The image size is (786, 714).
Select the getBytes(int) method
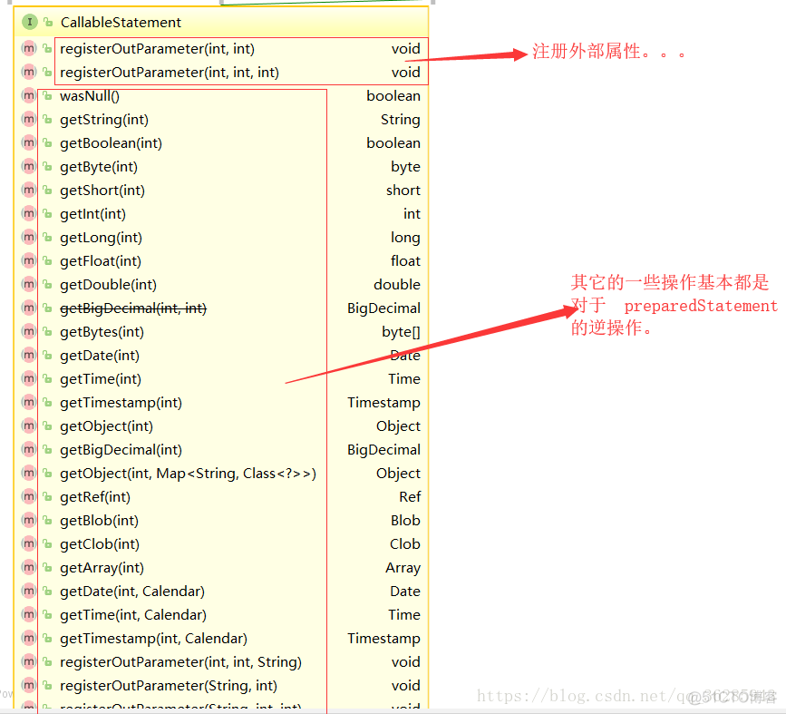coord(102,332)
